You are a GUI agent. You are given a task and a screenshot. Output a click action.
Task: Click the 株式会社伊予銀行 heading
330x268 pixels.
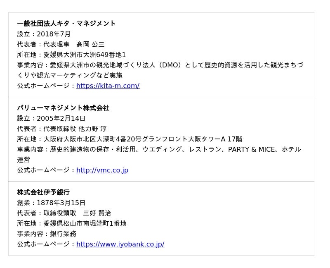43,192
